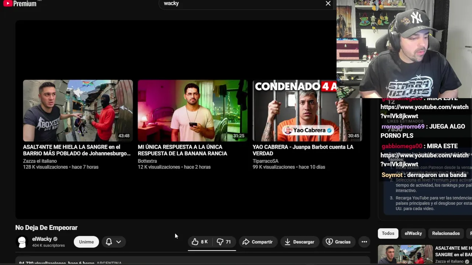The height and width of the screenshot is (265, 472).
Task: Click '404 K suscriptores' text
Action: pyautogui.click(x=48, y=245)
